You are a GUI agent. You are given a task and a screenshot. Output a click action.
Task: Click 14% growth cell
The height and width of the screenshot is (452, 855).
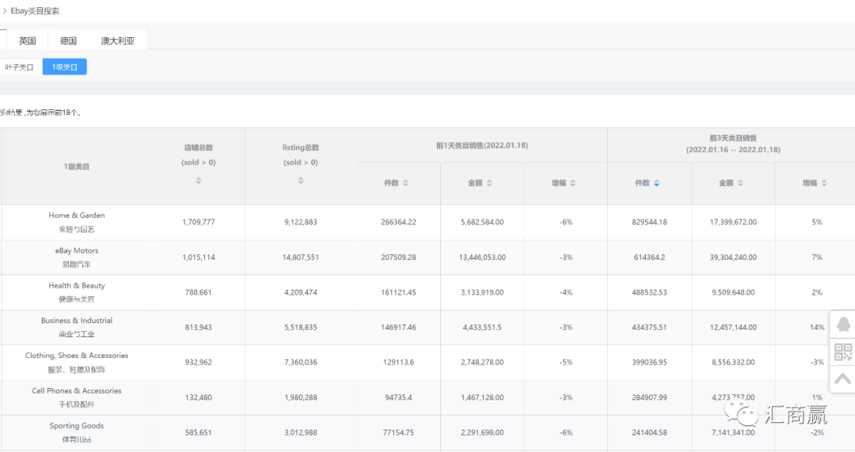click(817, 328)
